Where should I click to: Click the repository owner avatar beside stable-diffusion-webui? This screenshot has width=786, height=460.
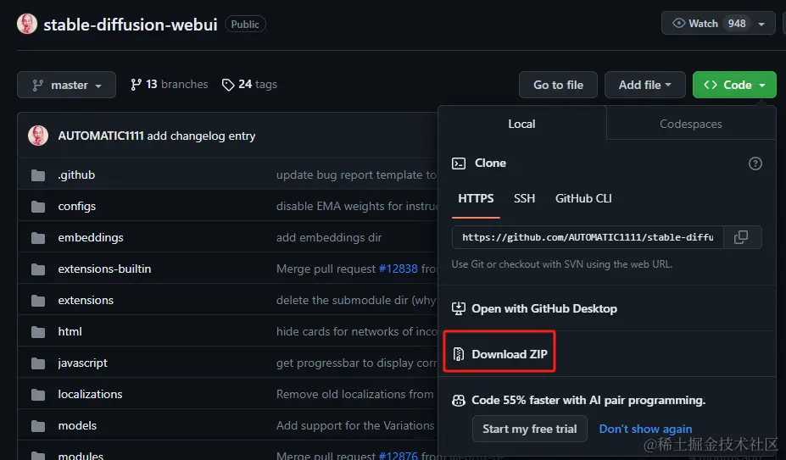click(x=27, y=24)
